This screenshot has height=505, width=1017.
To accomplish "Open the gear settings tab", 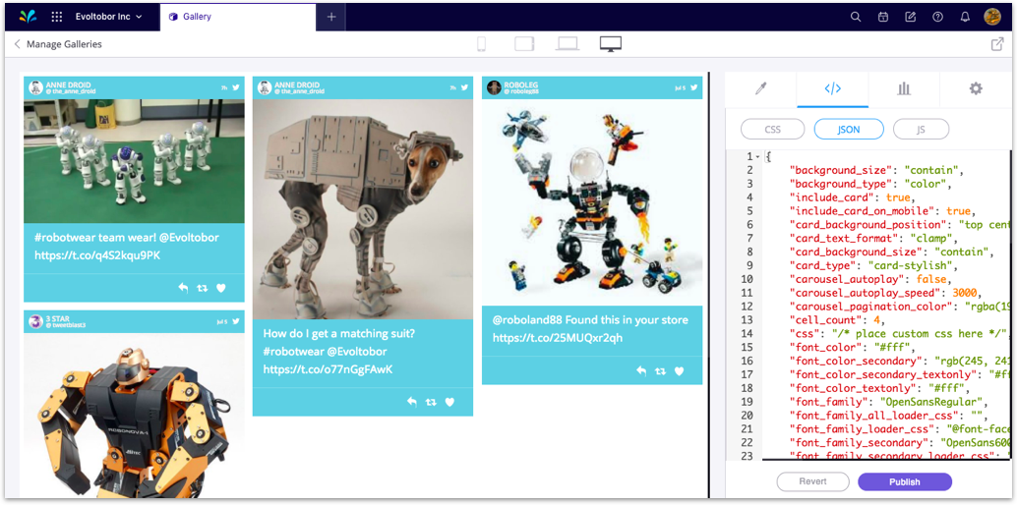I will [976, 88].
